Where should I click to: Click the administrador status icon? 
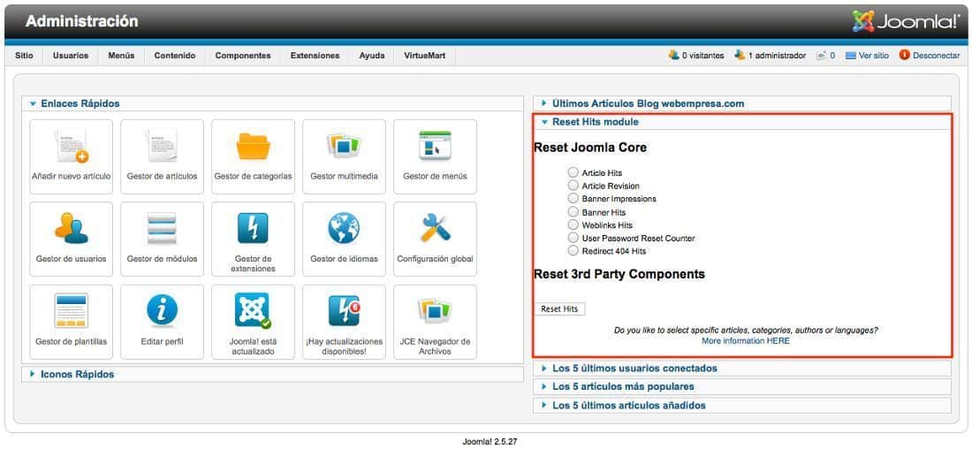[740, 55]
